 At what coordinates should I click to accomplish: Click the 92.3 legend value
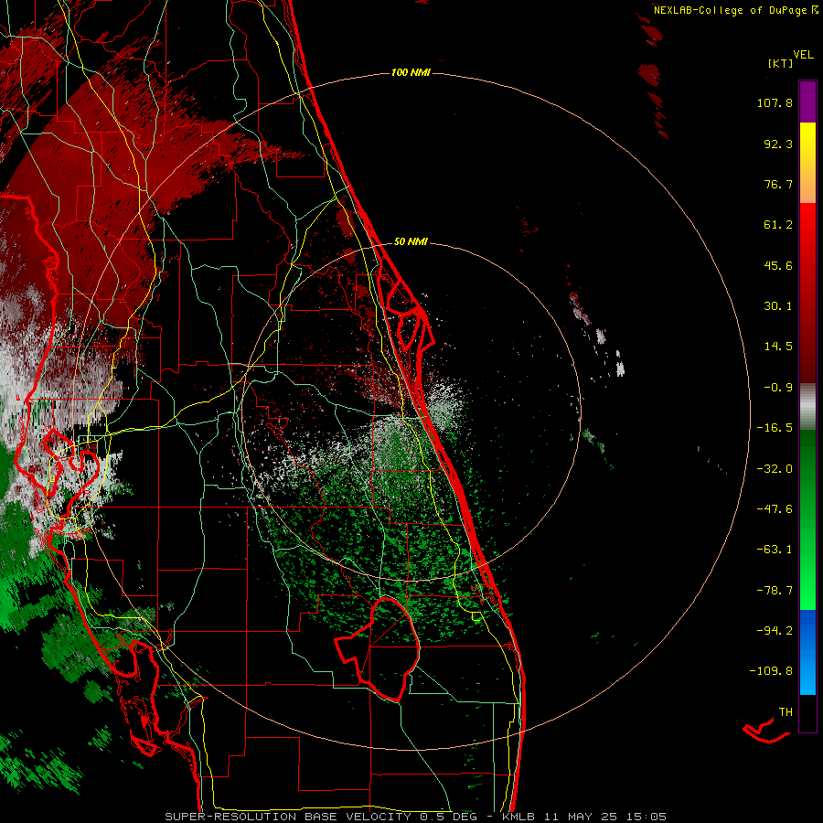point(778,144)
